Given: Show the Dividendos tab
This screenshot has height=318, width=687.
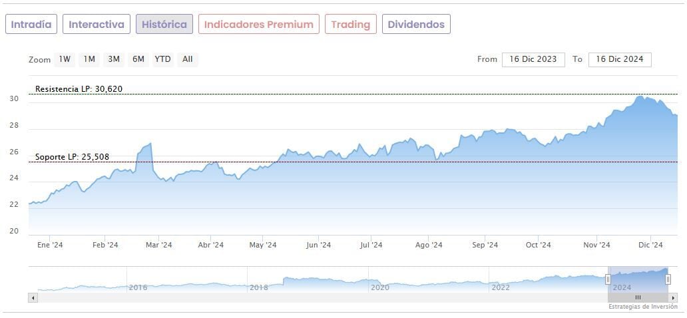Looking at the screenshot, I should click(x=416, y=25).
